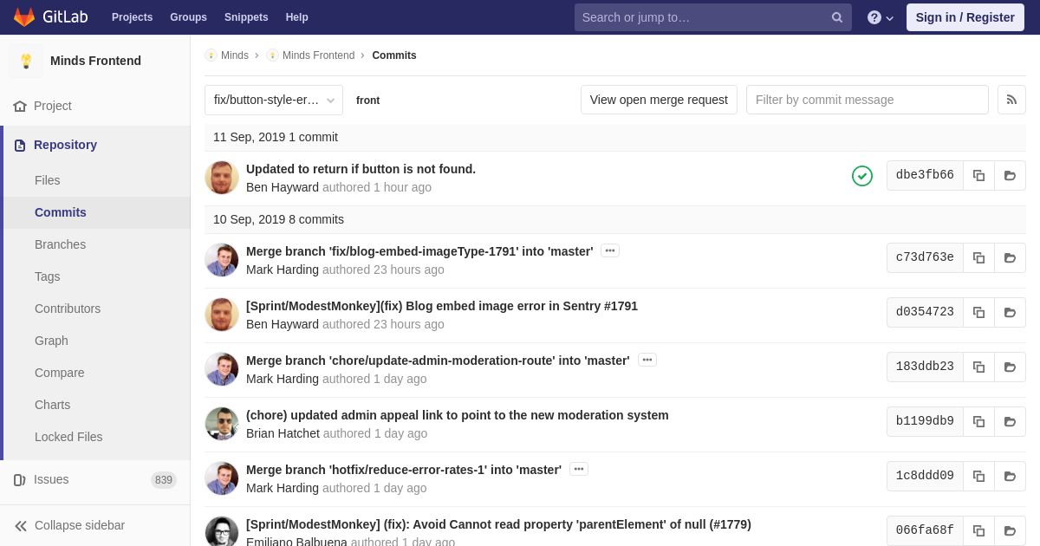Screen dimensions: 1040x546
Task: Open the Help question mark menu
Action: coord(881,17)
